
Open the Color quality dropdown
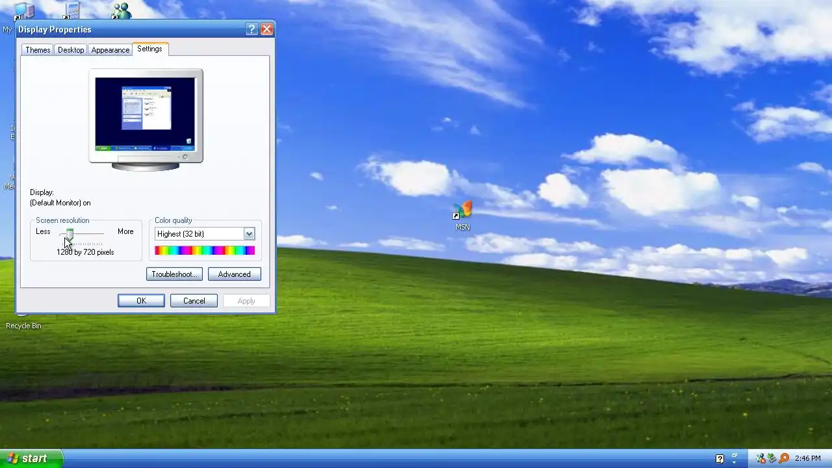pos(249,234)
